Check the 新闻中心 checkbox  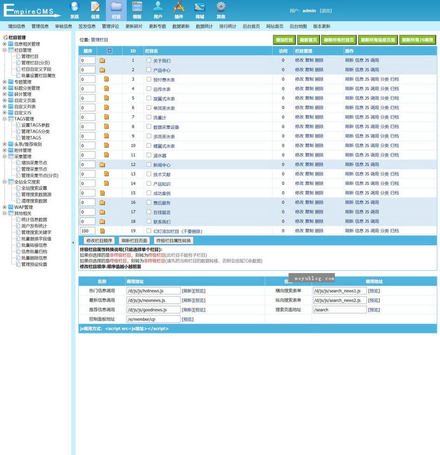point(149,164)
